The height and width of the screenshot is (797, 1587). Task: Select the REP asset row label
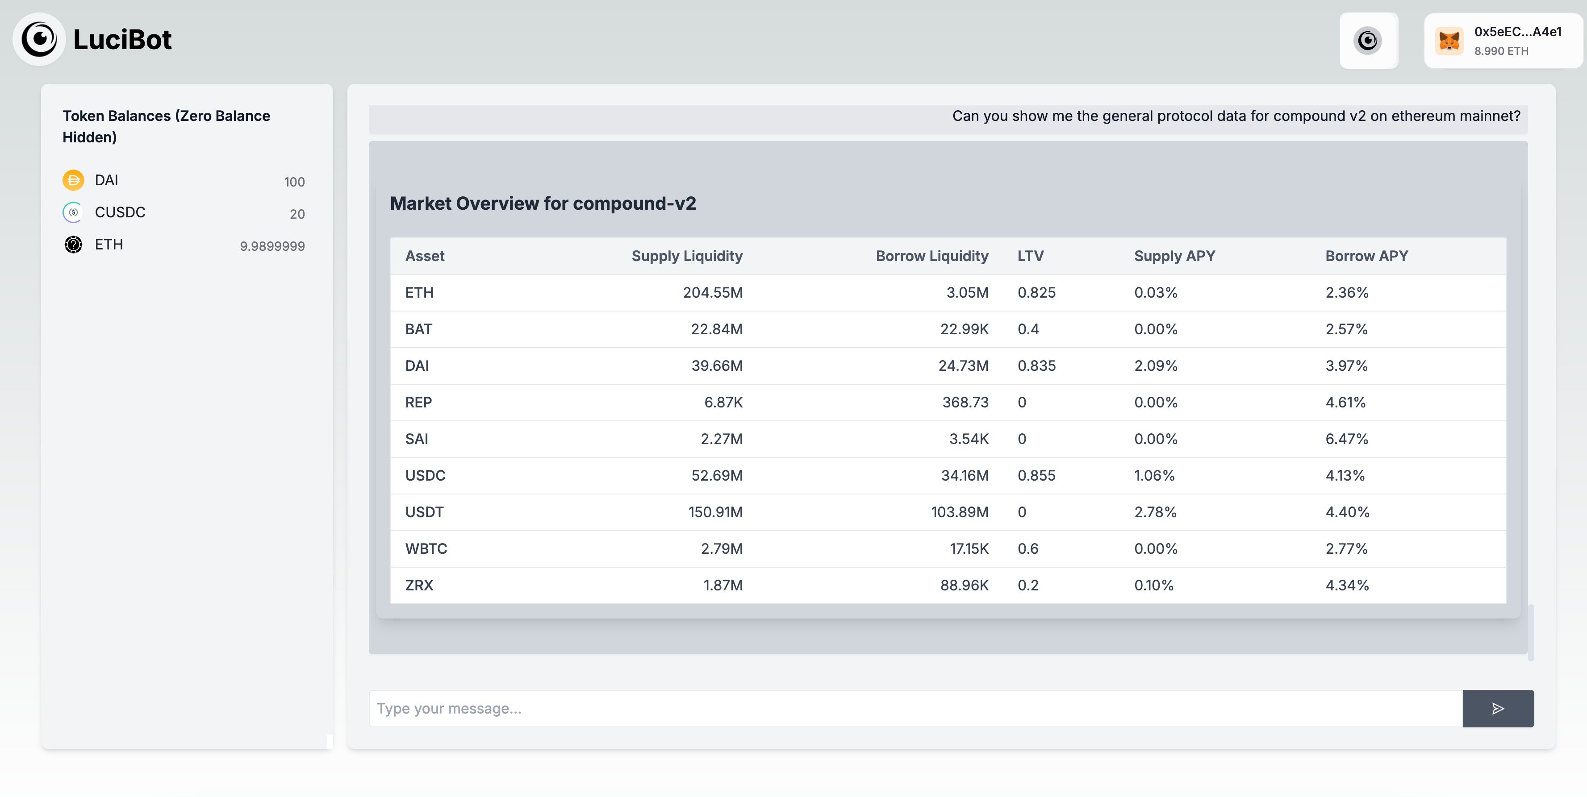(x=418, y=403)
